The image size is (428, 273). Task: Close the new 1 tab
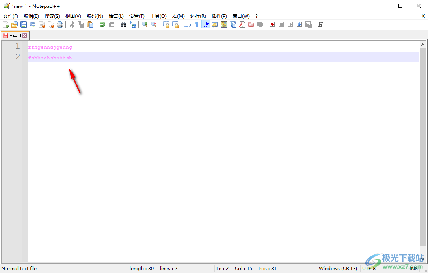[x=25, y=35]
